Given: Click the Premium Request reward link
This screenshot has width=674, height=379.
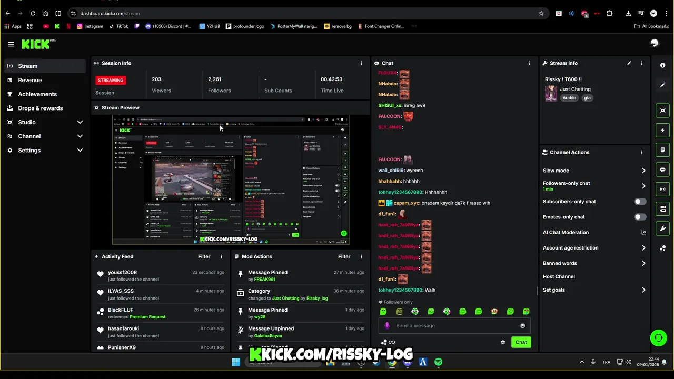Looking at the screenshot, I should pos(147,317).
